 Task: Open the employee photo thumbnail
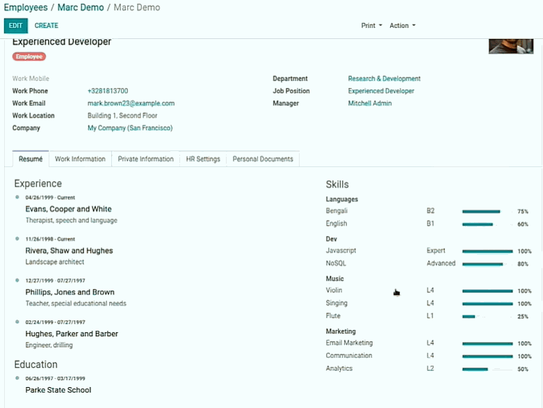(510, 46)
